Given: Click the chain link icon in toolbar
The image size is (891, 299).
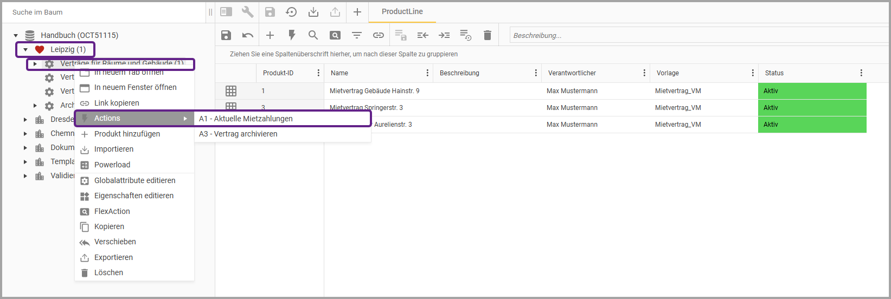Looking at the screenshot, I should (x=379, y=35).
